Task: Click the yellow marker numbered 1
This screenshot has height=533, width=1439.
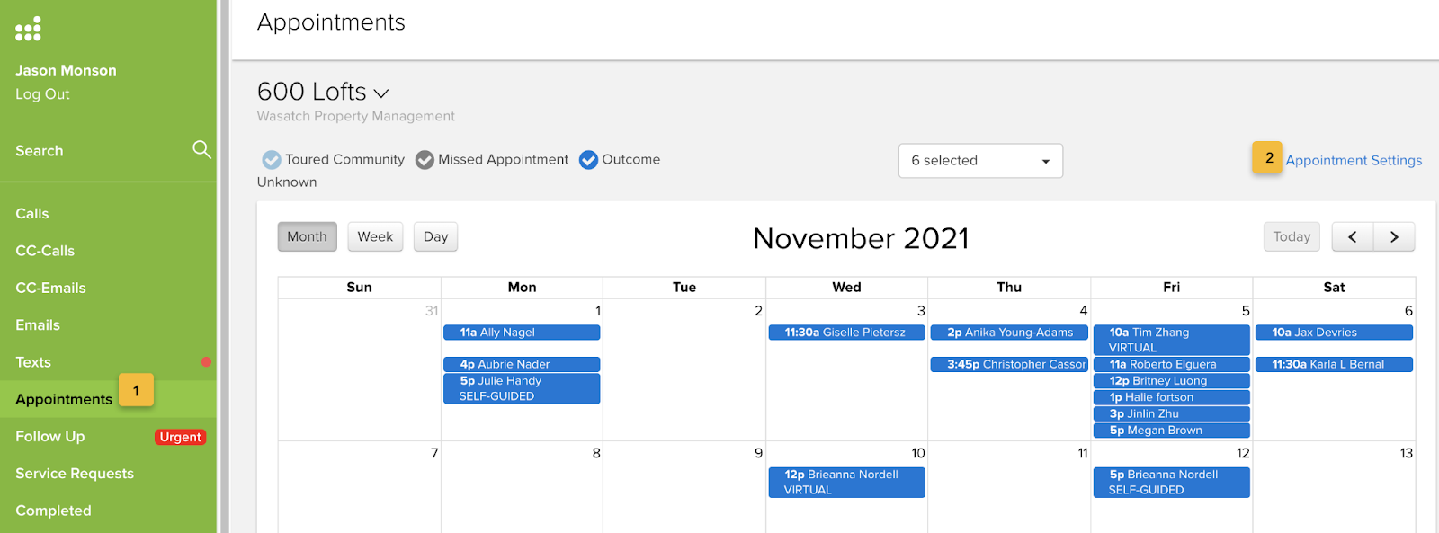Action: 136,391
